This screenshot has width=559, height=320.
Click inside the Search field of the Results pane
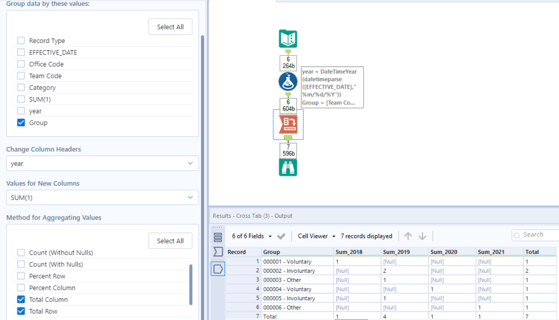pyautogui.click(x=539, y=234)
